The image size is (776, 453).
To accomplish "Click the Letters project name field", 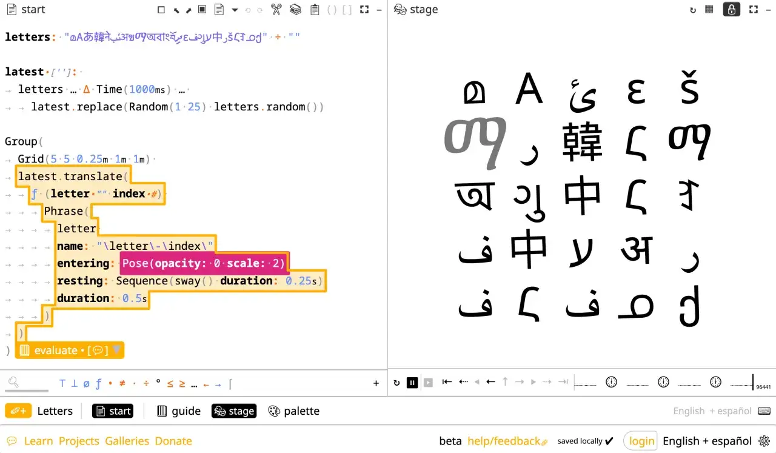I will pos(55,411).
